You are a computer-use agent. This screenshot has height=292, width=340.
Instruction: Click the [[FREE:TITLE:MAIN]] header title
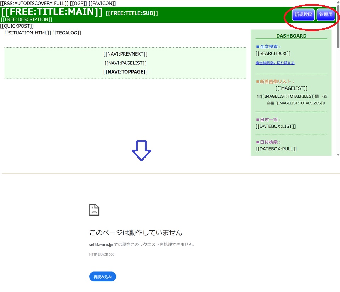pyautogui.click(x=52, y=12)
